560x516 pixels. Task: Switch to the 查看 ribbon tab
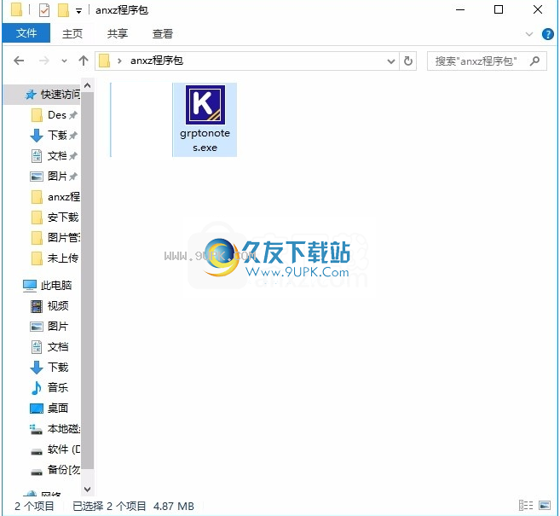tap(163, 33)
